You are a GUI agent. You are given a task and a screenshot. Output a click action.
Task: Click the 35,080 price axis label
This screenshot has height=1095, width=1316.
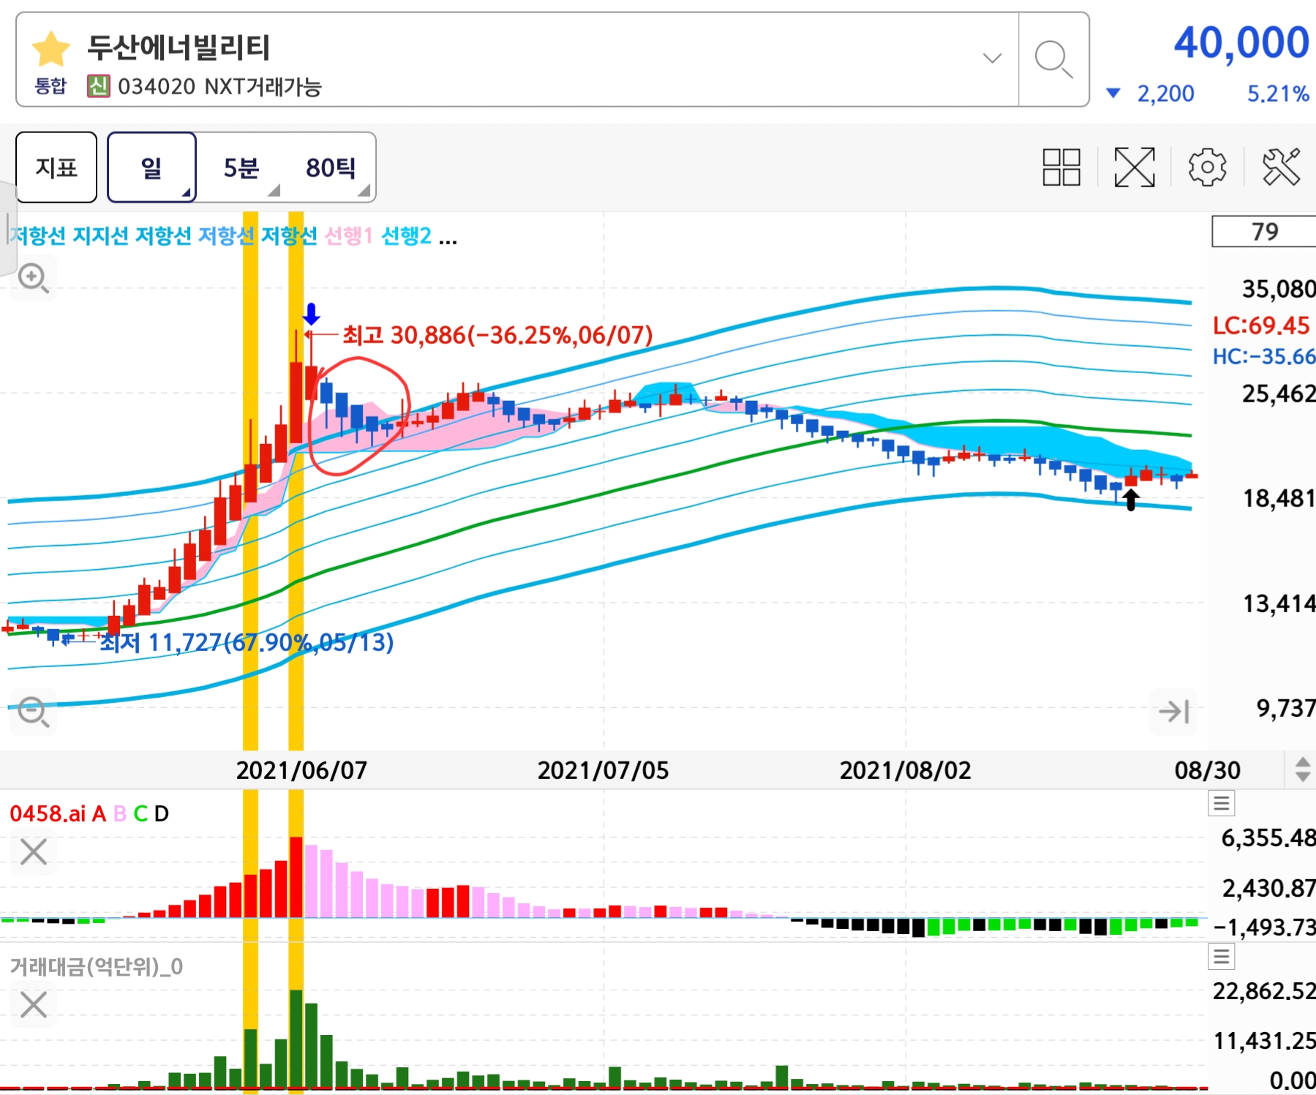(x=1279, y=289)
